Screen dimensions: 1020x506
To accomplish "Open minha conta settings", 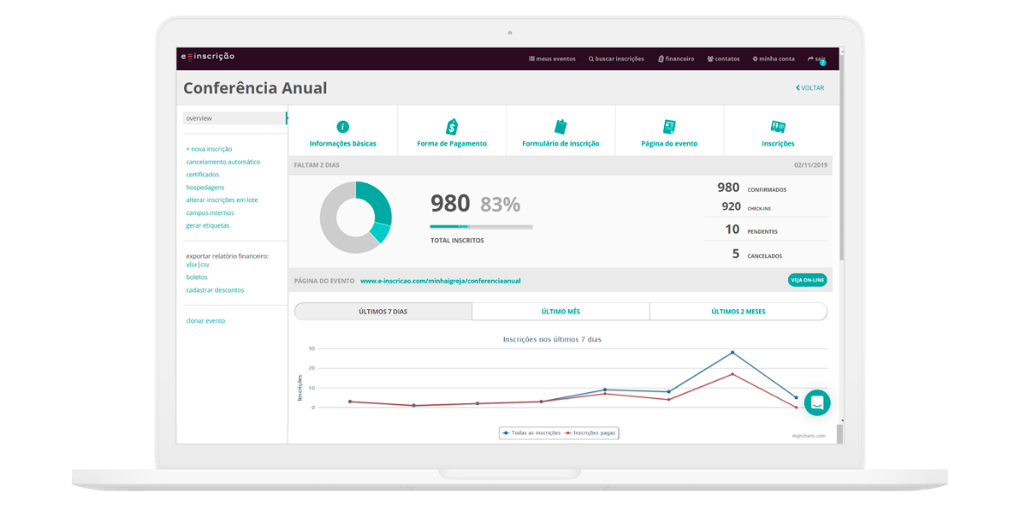I will [x=774, y=59].
